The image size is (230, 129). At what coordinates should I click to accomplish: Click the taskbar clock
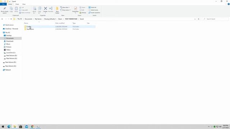(225, 126)
